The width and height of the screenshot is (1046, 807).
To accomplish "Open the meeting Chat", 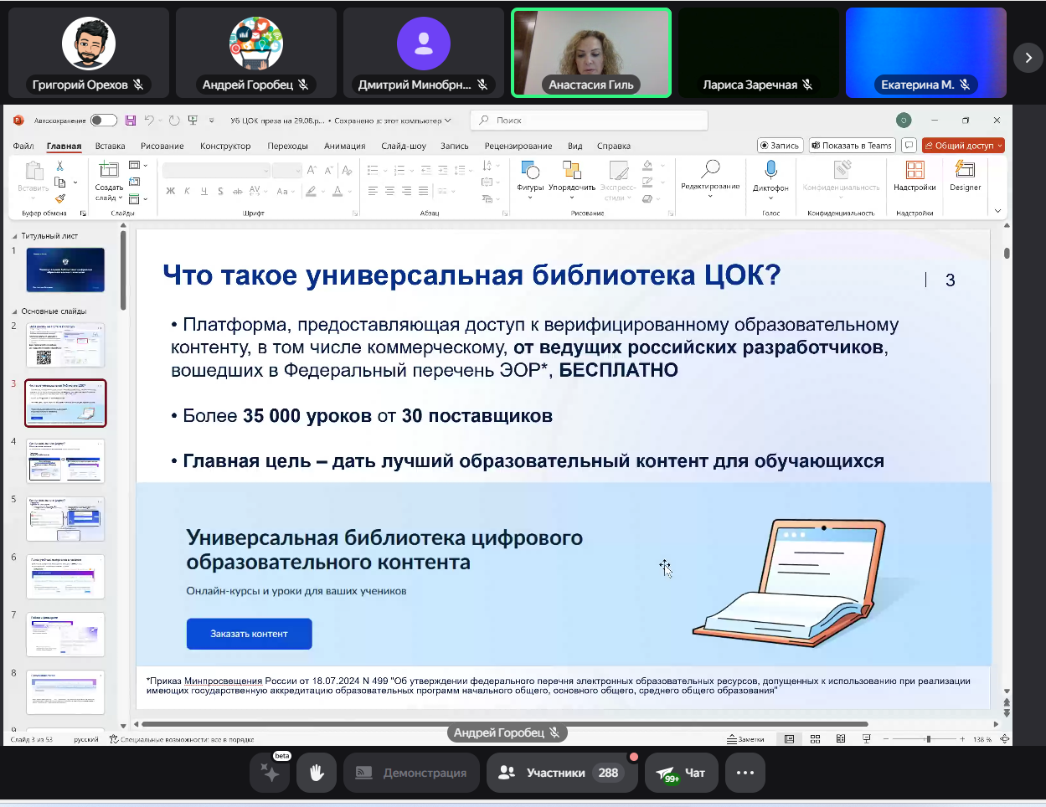I will click(681, 773).
